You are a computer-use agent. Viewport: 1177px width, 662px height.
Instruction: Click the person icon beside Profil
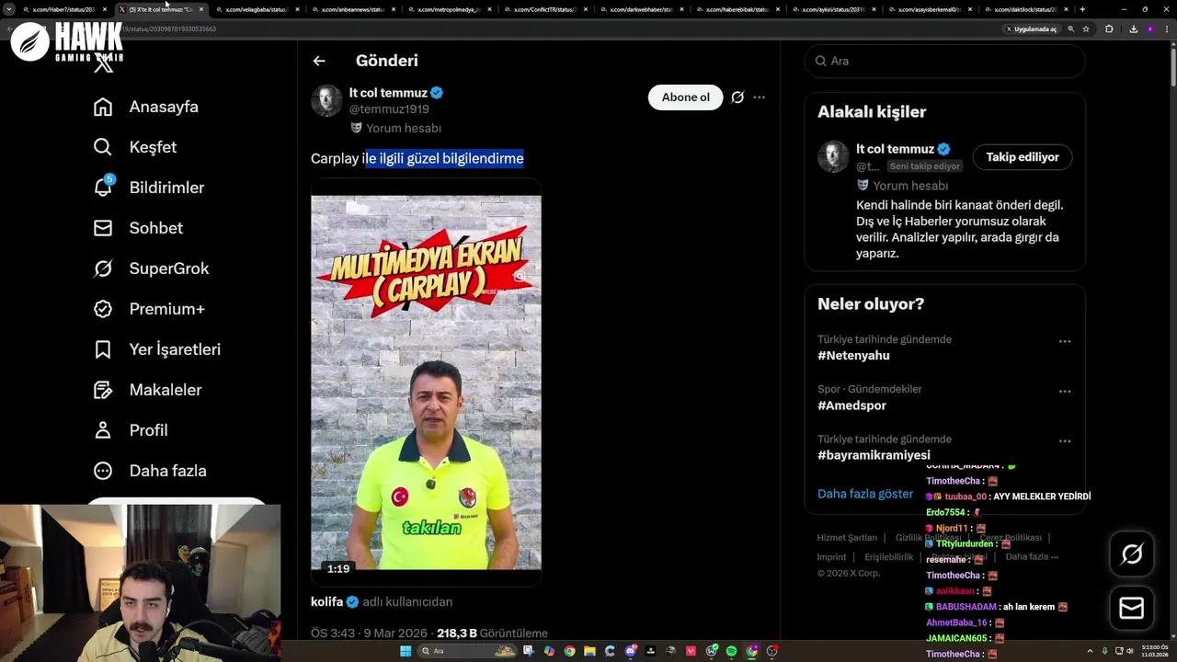pyautogui.click(x=103, y=430)
